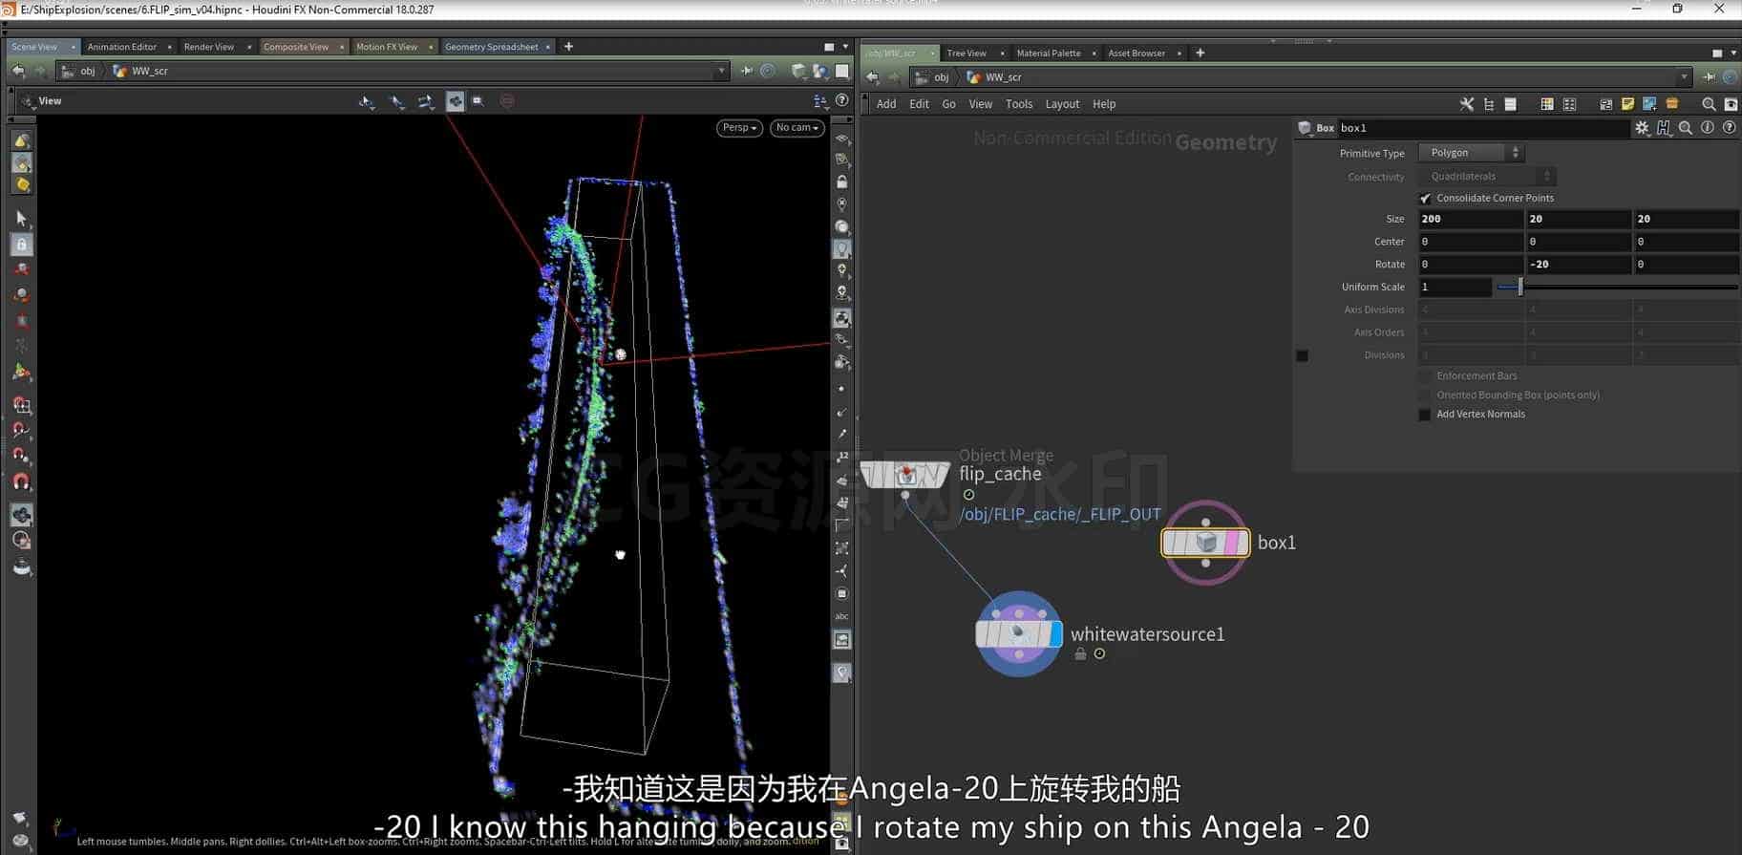Show the network tree view icon
Image resolution: width=1742 pixels, height=855 pixels.
tap(1489, 104)
